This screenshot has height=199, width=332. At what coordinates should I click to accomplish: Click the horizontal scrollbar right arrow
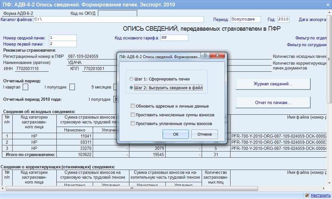click(x=324, y=188)
